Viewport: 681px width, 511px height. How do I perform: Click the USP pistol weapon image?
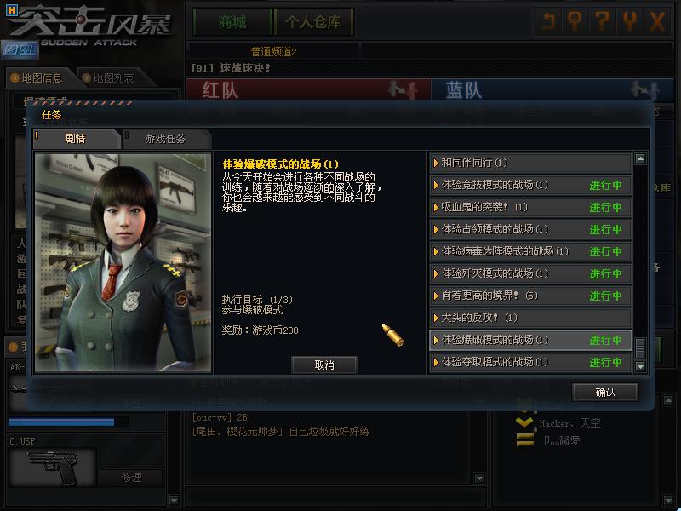[52, 468]
